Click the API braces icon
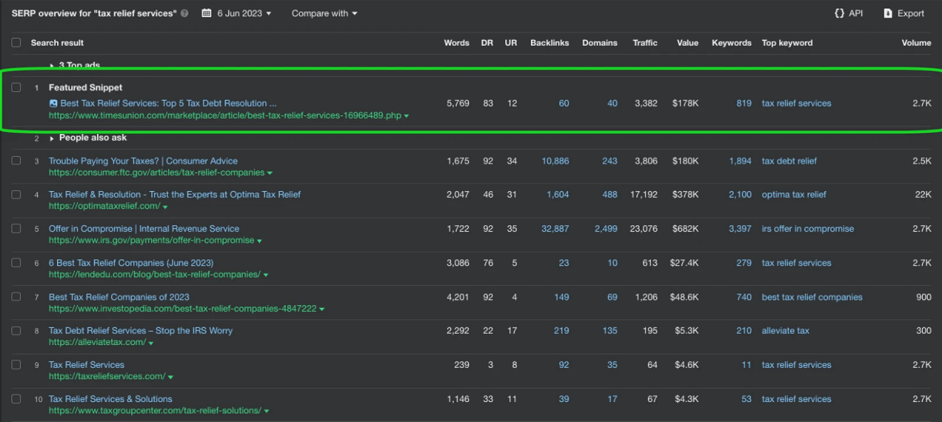 click(x=840, y=13)
